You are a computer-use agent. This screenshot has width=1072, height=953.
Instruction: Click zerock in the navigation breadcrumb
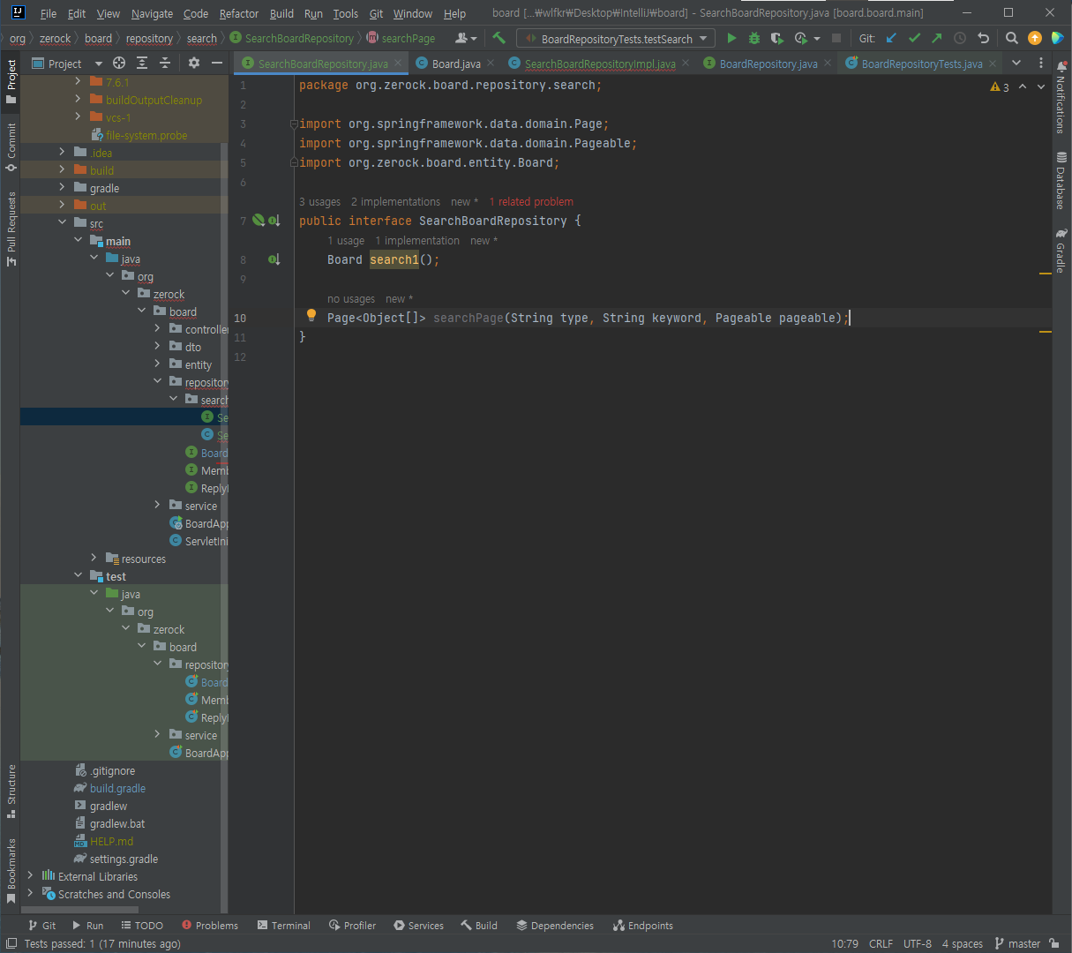[x=55, y=38]
